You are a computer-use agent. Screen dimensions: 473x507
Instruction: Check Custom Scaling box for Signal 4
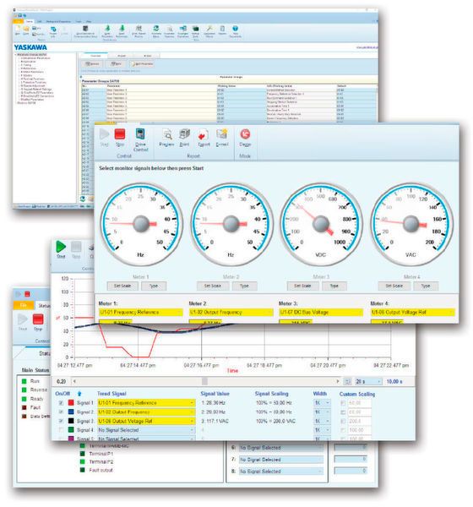344,430
